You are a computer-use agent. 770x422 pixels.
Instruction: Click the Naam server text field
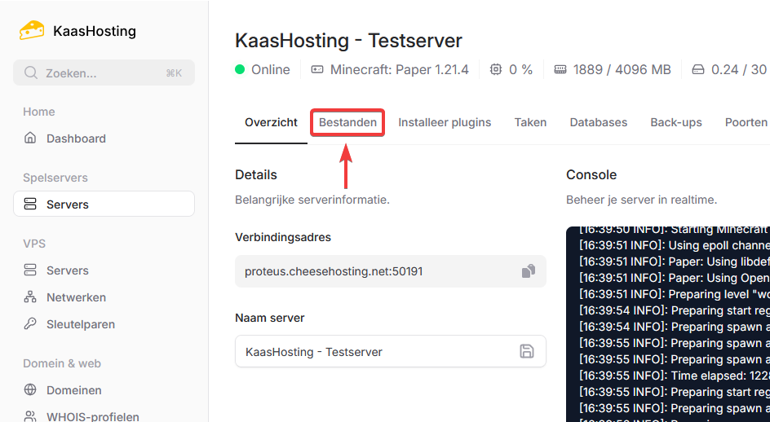(x=375, y=352)
